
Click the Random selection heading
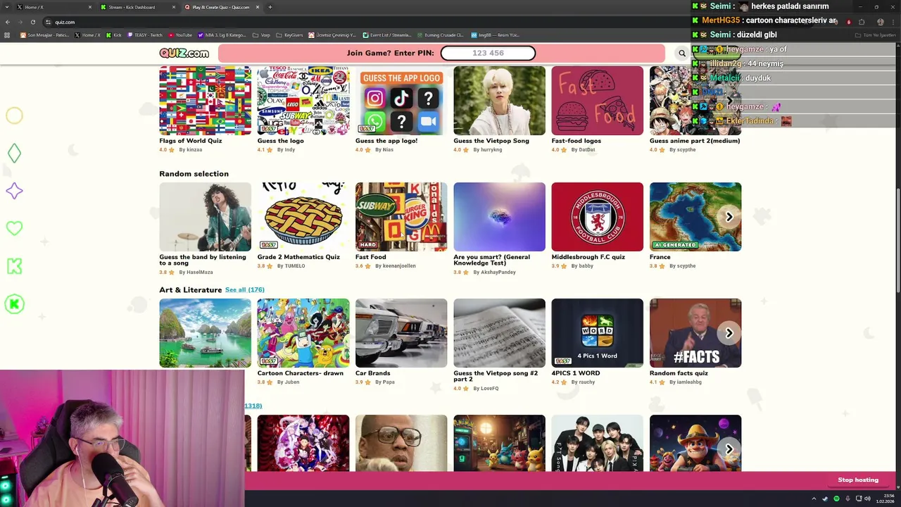tap(194, 173)
